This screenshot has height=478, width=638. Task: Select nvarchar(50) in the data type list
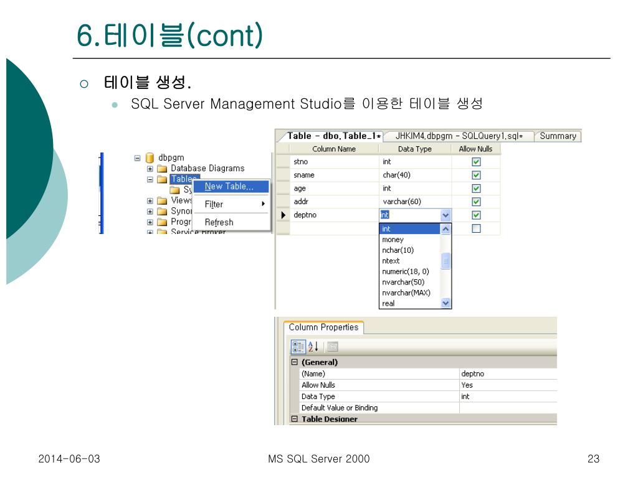pyautogui.click(x=410, y=282)
